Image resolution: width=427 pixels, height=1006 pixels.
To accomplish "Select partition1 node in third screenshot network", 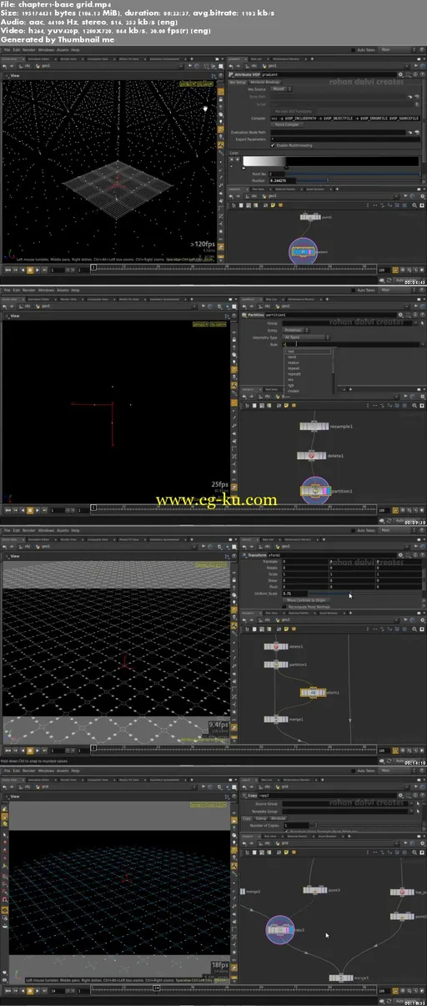I will [274, 665].
